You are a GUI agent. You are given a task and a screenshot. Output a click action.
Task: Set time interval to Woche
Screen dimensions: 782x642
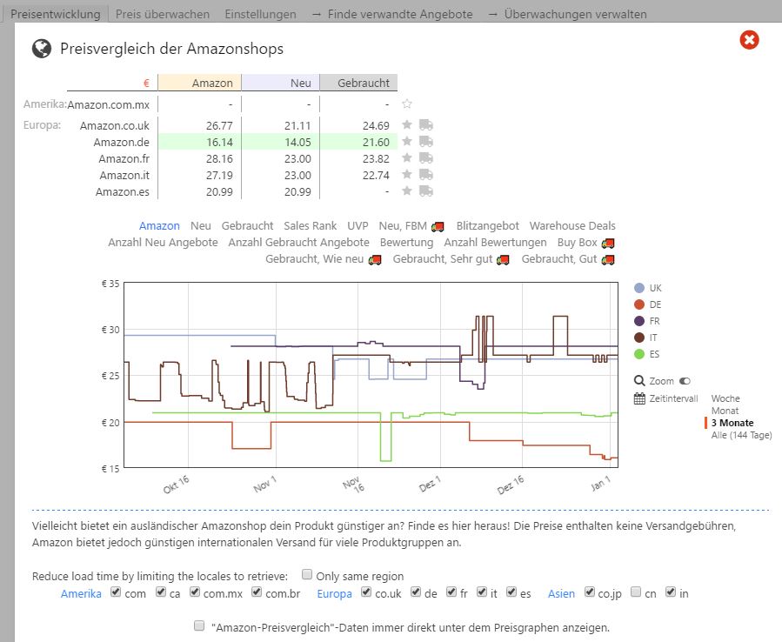pyautogui.click(x=725, y=398)
